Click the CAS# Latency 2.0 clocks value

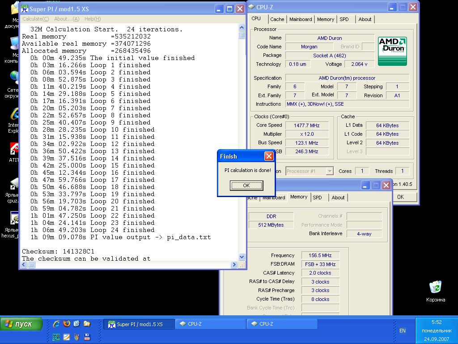[x=320, y=273]
